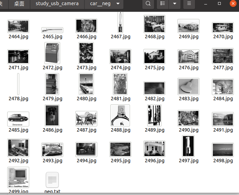Select the 2479.jpg staircase thumbnail

(52, 84)
